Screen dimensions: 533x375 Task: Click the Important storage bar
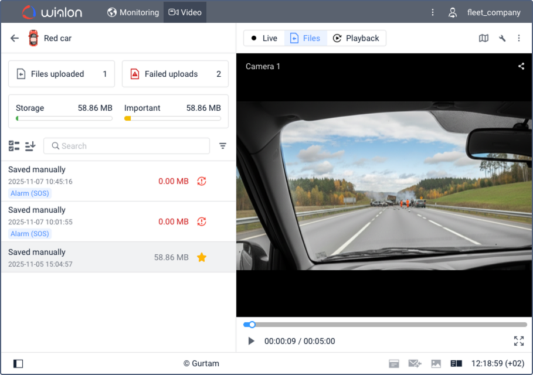(172, 118)
